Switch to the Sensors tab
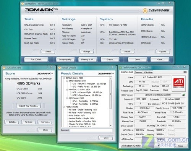Image resolution: width=191 pixels, height=151 pixels. click(138, 72)
